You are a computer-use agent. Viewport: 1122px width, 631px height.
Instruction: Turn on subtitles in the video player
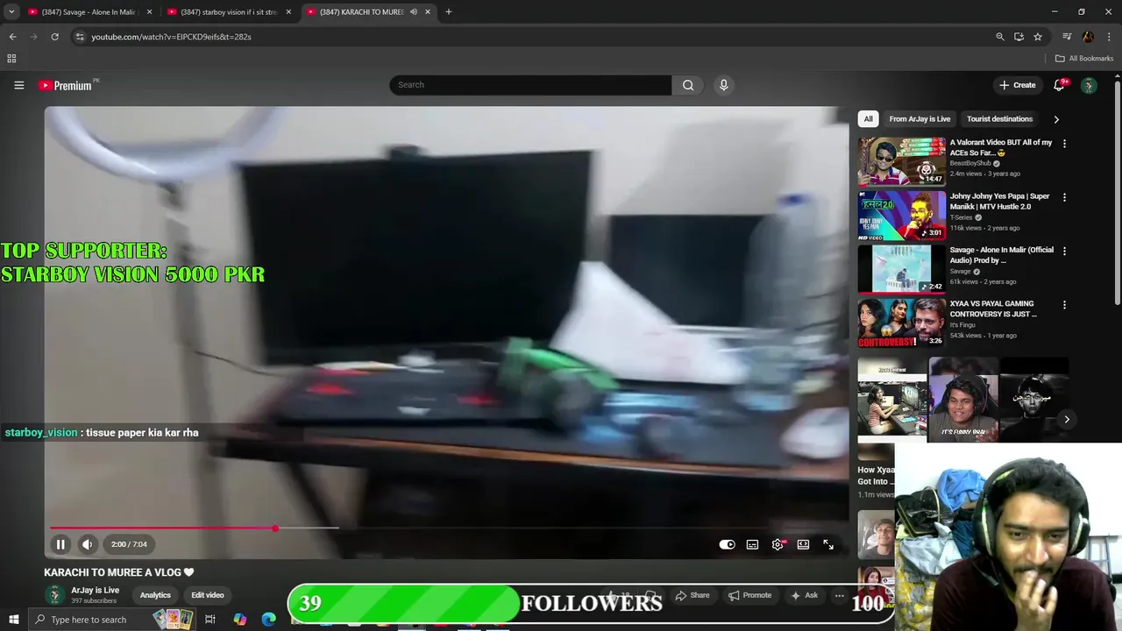(x=752, y=544)
